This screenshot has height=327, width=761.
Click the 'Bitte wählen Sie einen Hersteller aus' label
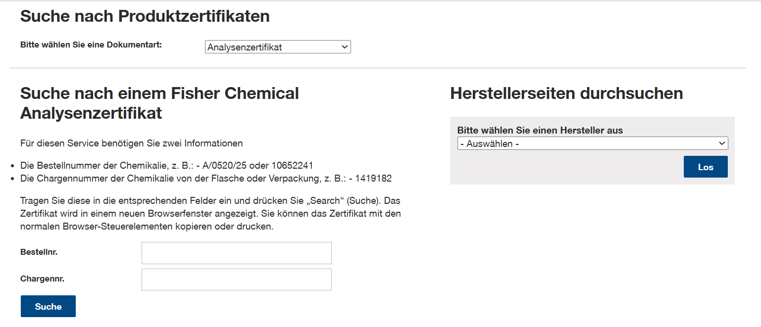pos(540,131)
